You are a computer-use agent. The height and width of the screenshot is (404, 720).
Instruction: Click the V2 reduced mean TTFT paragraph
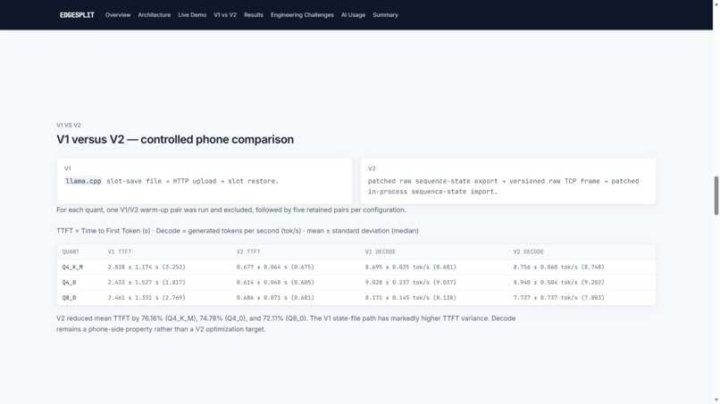pyautogui.click(x=286, y=324)
